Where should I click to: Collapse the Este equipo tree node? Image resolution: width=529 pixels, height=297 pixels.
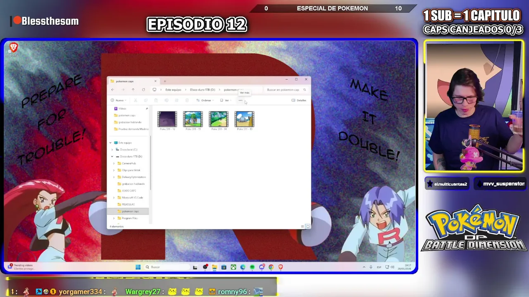(x=110, y=143)
